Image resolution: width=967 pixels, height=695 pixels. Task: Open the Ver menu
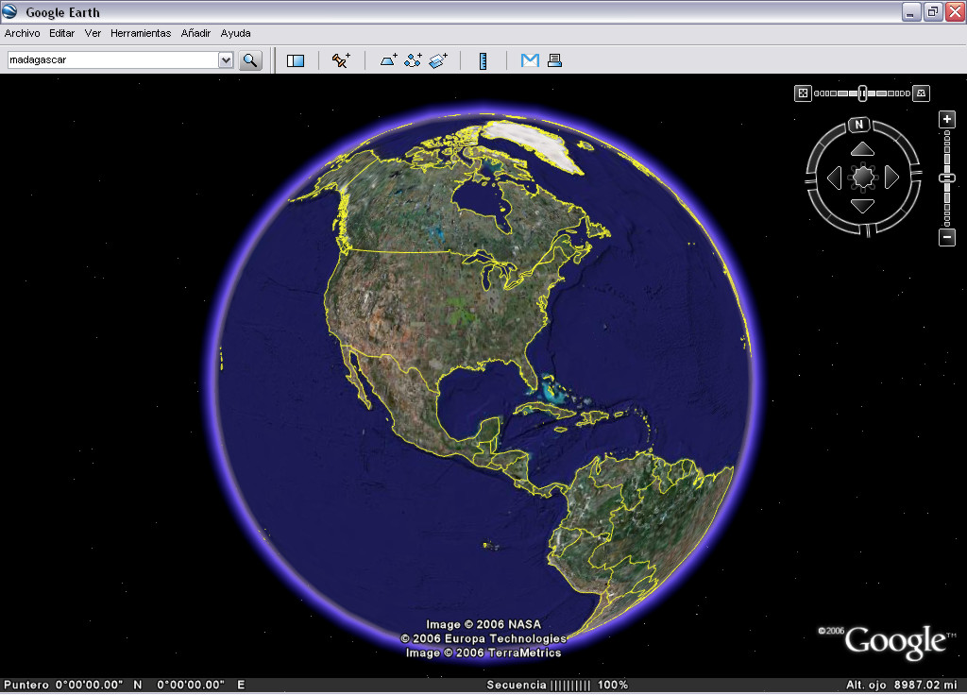(x=93, y=33)
